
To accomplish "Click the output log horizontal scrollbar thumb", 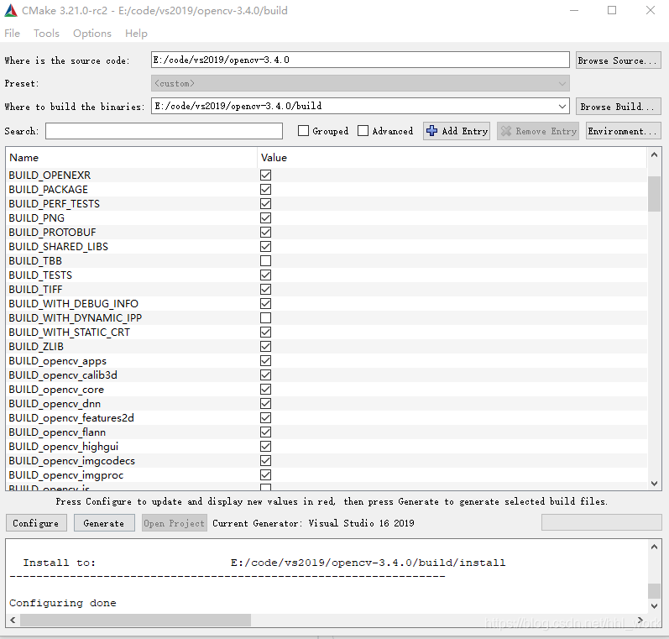I will point(136,620).
